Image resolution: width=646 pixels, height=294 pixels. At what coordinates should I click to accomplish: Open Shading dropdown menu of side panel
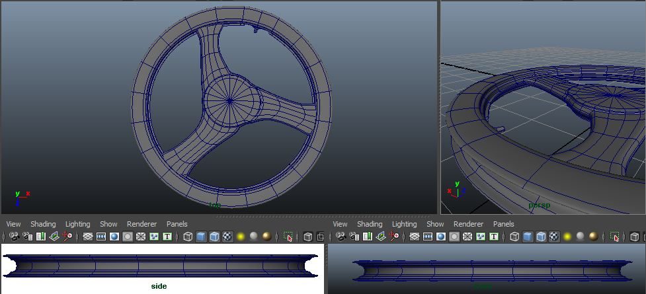pyautogui.click(x=43, y=224)
